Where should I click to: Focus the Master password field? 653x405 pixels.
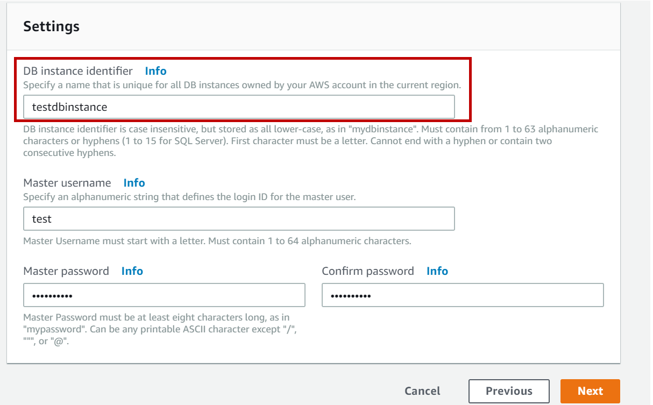click(x=164, y=295)
